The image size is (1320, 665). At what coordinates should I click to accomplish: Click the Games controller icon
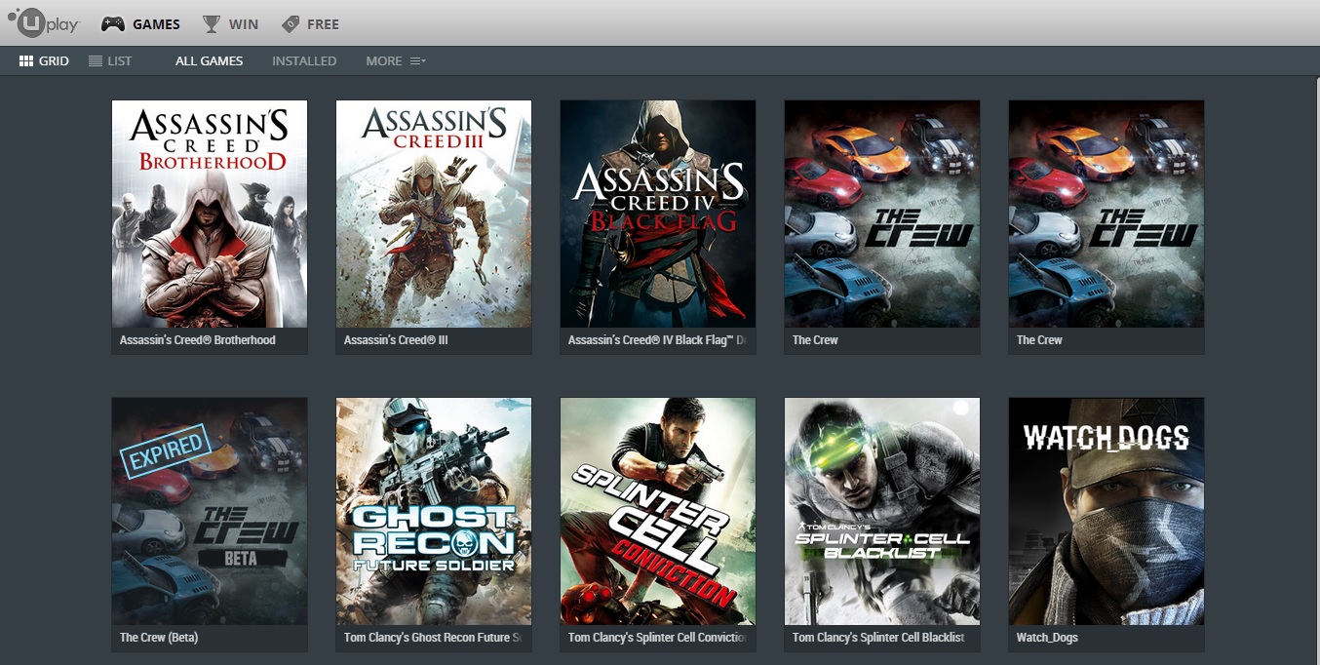113,24
